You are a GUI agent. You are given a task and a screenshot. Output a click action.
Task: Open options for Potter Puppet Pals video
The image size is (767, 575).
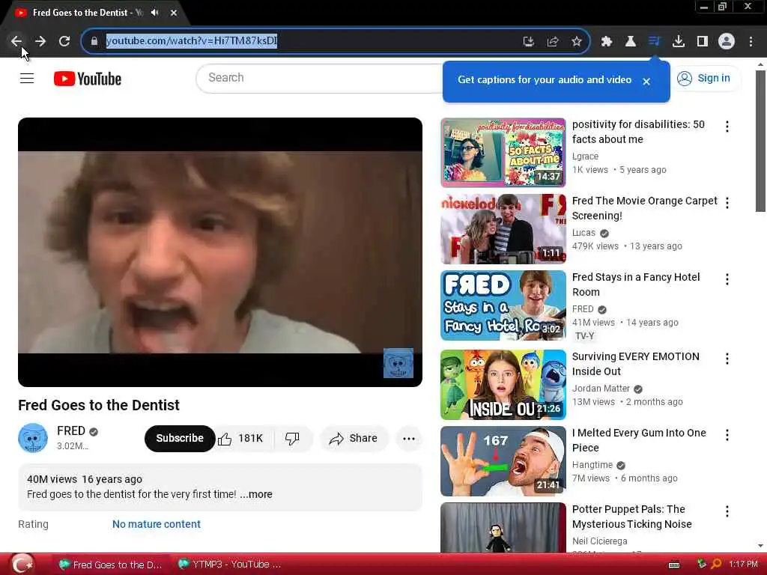[727, 511]
